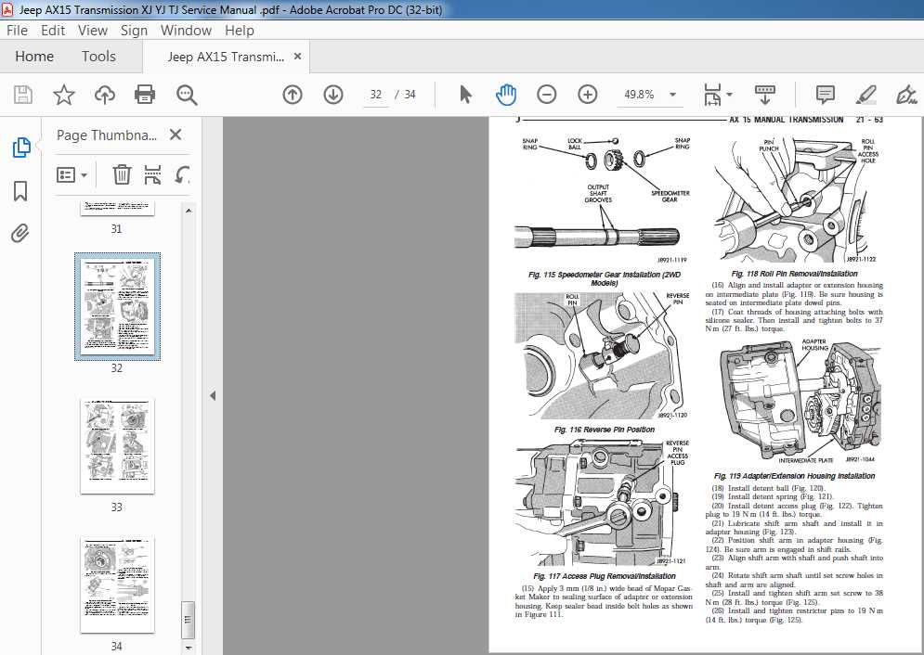924x655 pixels.
Task: Click "Fig. 118 Roll Pin Removal/Installation" caption
Action: coord(794,274)
